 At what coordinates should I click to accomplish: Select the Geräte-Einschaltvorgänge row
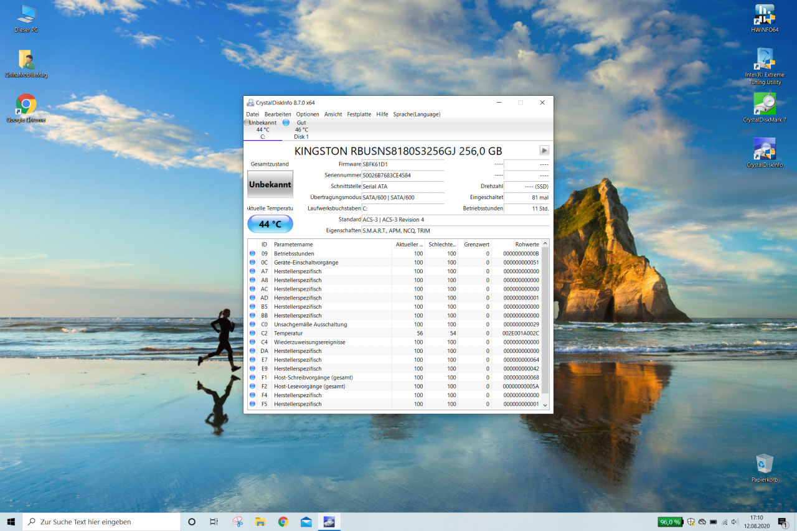click(x=394, y=262)
